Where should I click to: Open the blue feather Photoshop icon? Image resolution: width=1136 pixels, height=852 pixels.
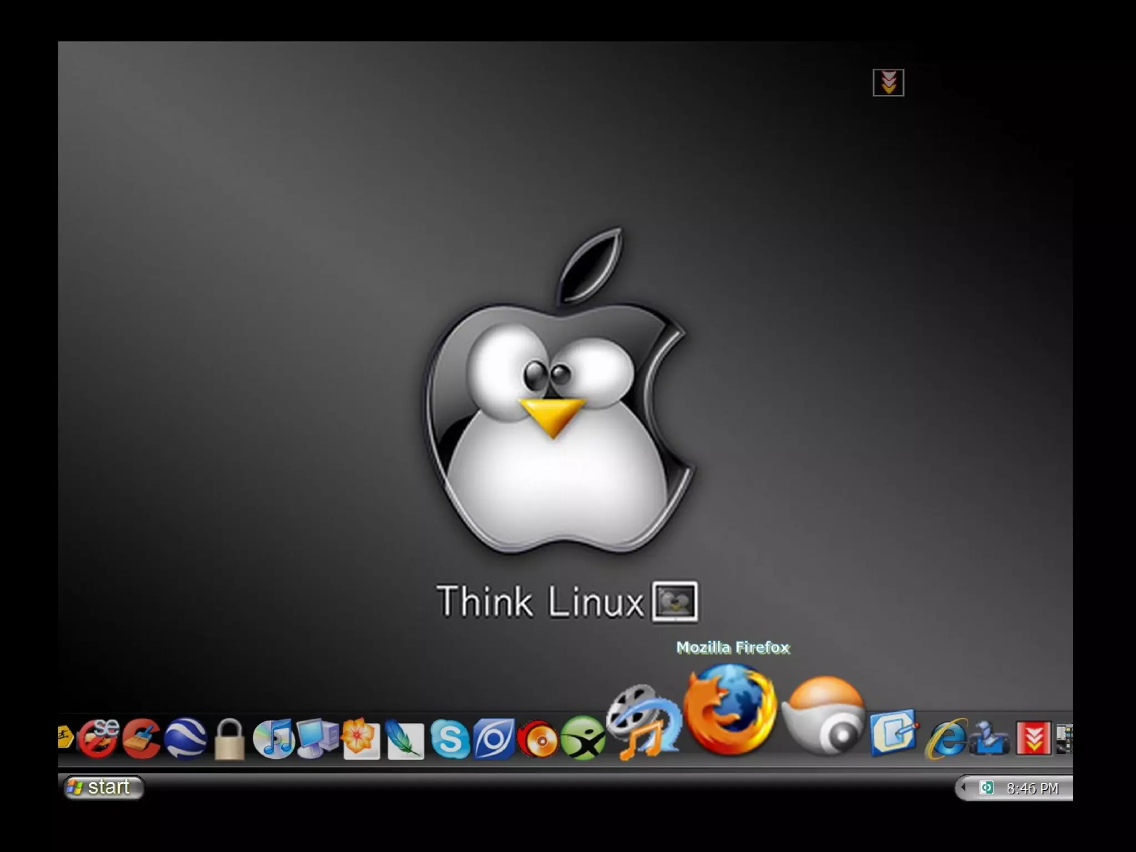tap(405, 739)
